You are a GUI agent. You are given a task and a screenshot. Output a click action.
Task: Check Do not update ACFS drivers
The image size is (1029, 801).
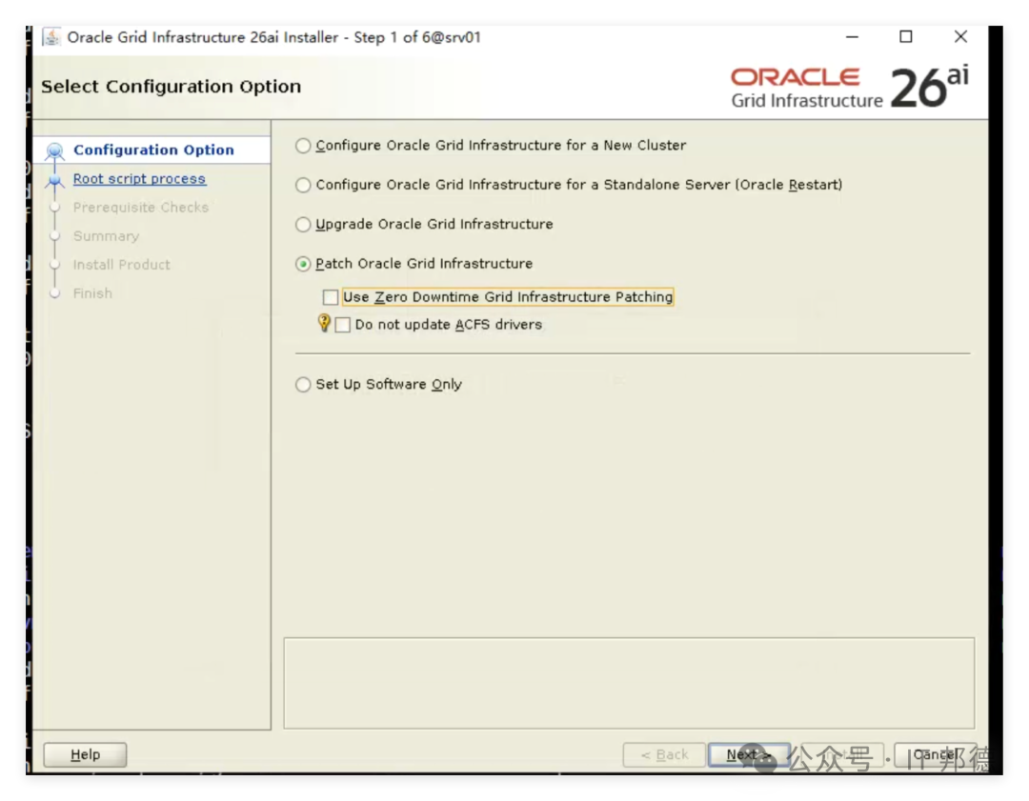pyautogui.click(x=343, y=325)
